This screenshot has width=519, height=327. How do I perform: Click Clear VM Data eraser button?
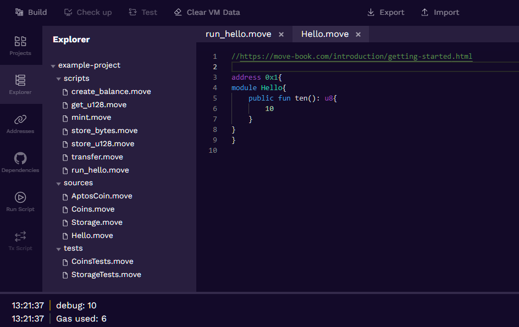pos(207,12)
